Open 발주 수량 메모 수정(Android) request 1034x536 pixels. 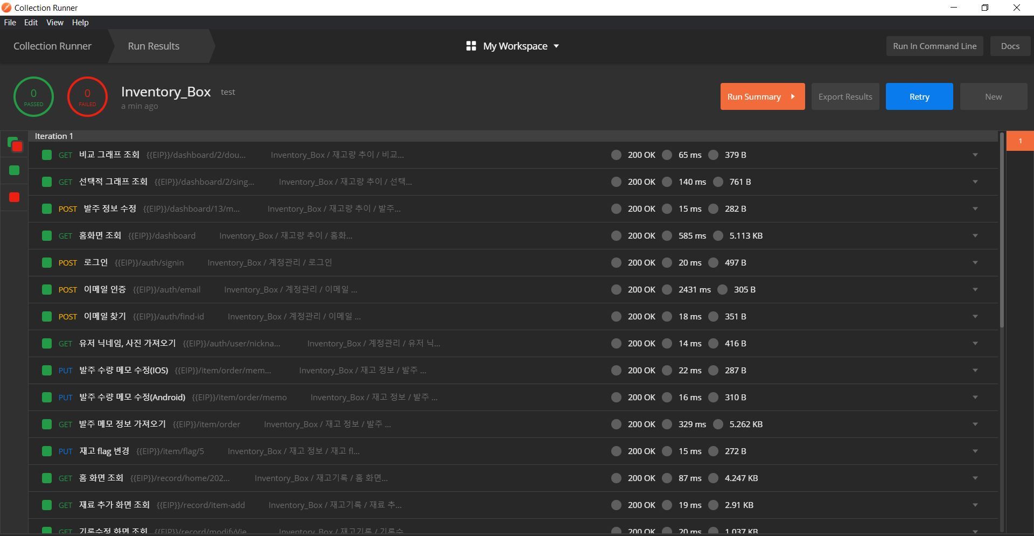pos(132,398)
